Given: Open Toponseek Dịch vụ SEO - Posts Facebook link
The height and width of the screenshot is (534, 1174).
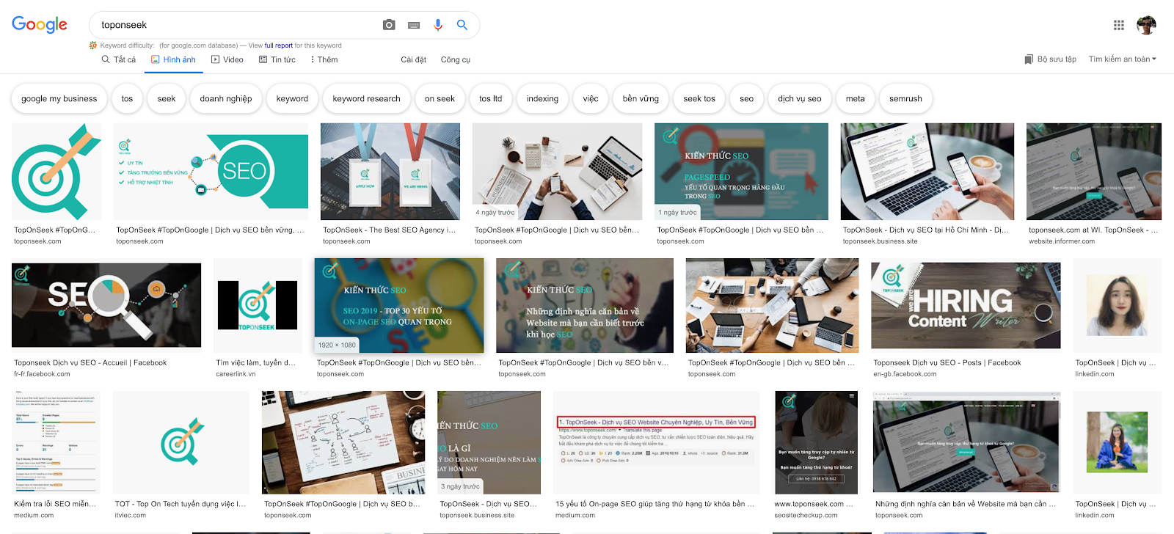Looking at the screenshot, I should pyautogui.click(x=947, y=362).
